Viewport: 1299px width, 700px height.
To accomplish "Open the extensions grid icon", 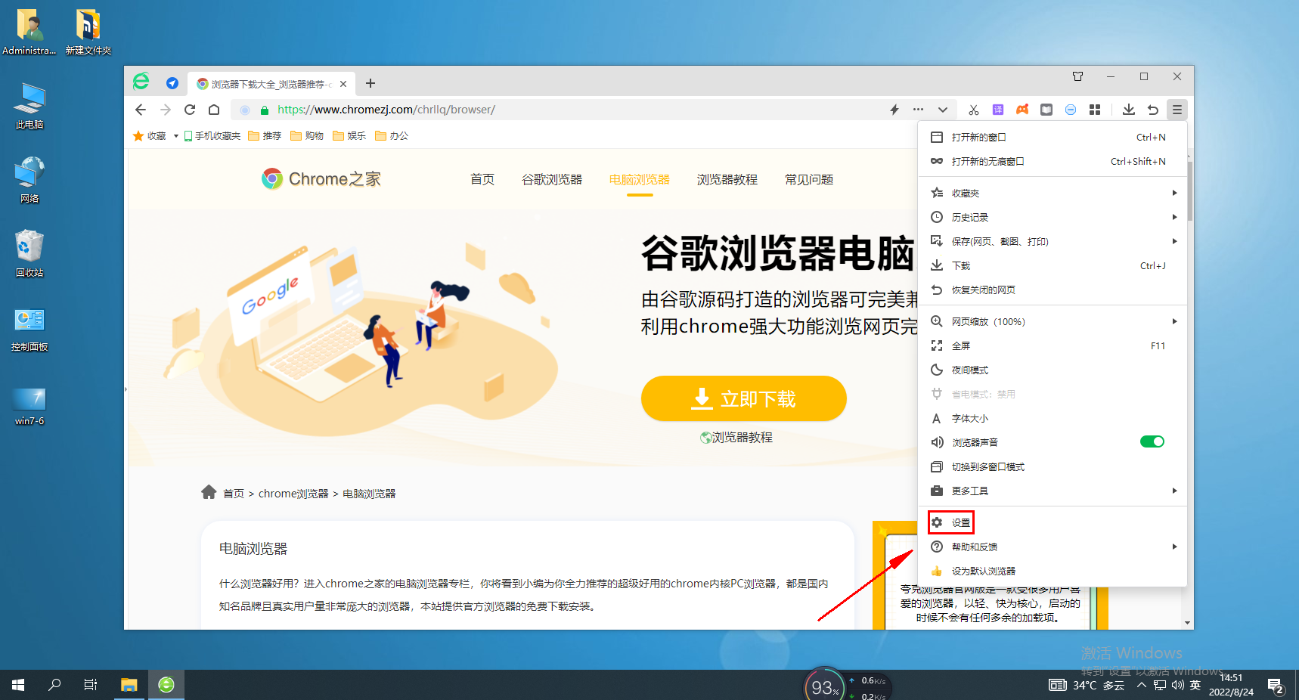I will [1095, 110].
